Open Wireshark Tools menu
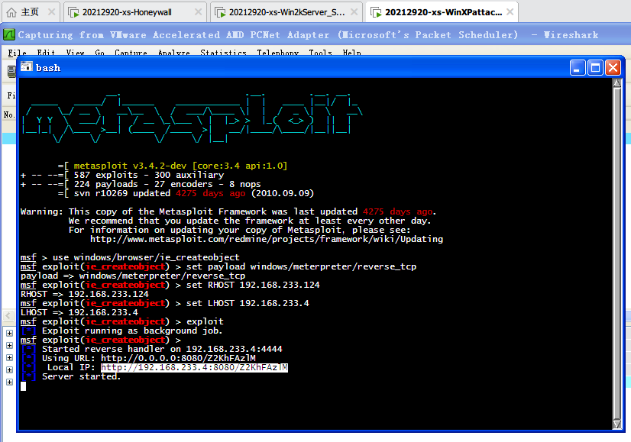The height and width of the screenshot is (442, 631). point(320,53)
